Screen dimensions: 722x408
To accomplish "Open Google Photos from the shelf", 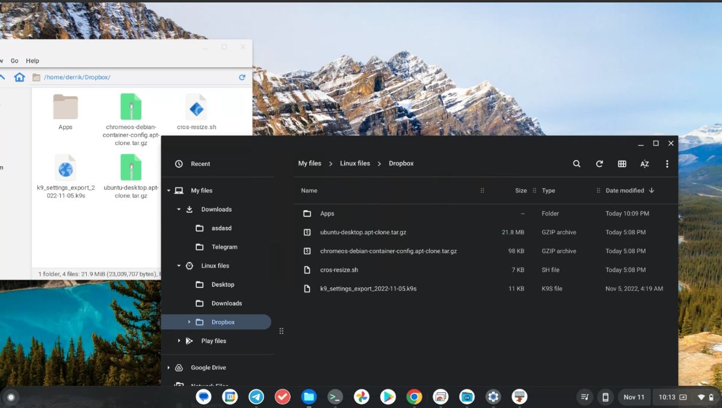I will 362,397.
